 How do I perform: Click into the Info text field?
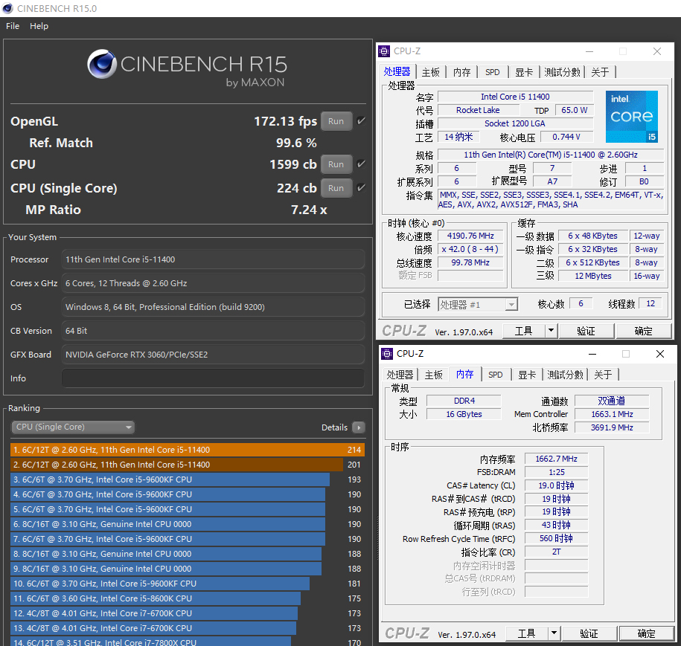tap(213, 378)
